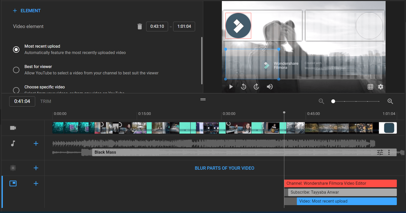
Task: Click the 0:45:00 timeline ruler mark
Action: pos(313,114)
